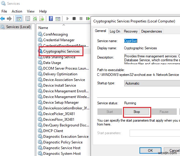This screenshot has width=180, height=156.
Task: Switch to the Log On tab
Action: pos(115,31)
